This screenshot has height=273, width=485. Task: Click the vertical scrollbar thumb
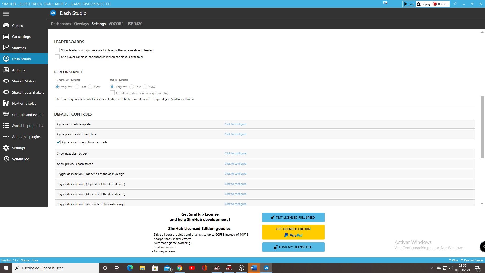(482, 127)
